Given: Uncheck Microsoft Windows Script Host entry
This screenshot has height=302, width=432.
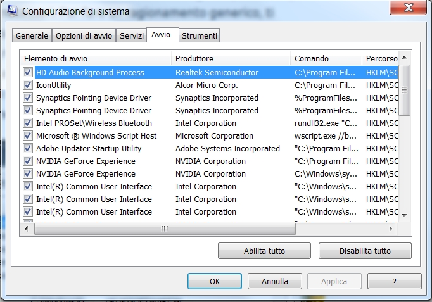Looking at the screenshot, I should coord(28,136).
